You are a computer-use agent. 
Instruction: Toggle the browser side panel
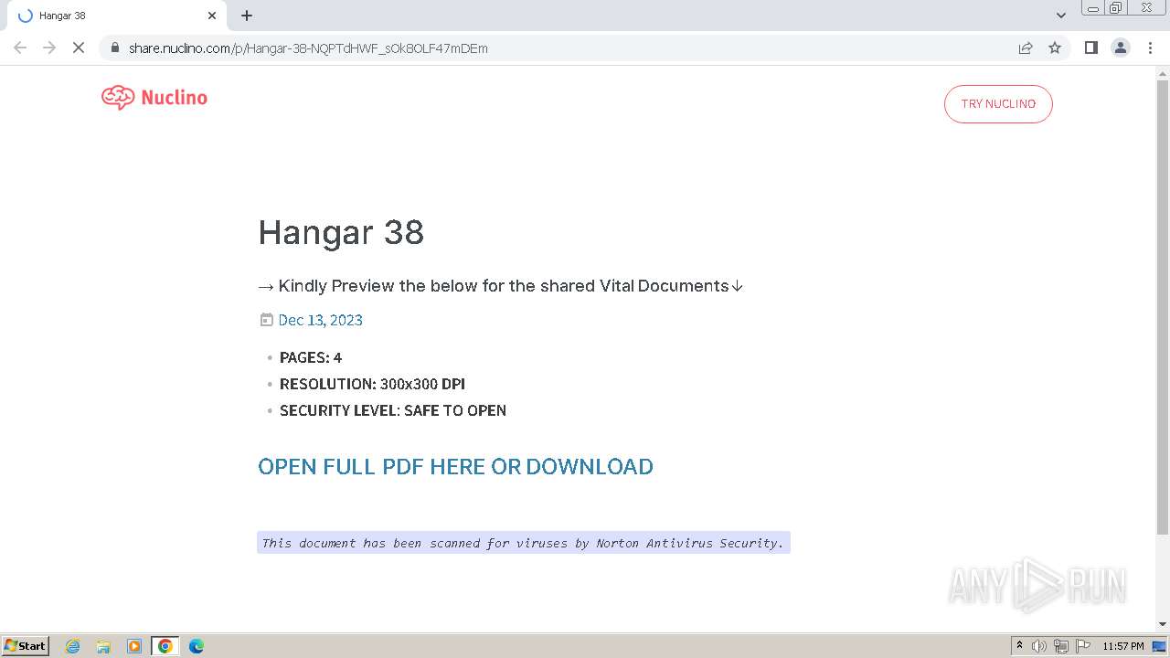(x=1090, y=48)
